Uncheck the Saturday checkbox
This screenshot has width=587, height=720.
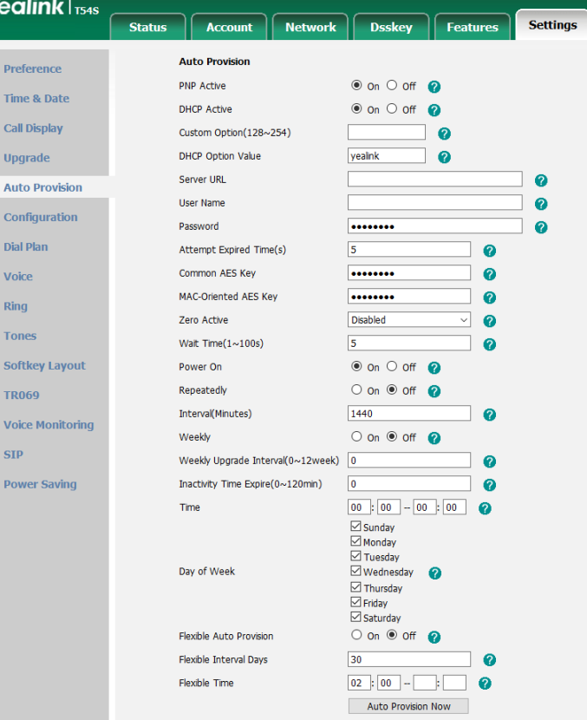(355, 617)
